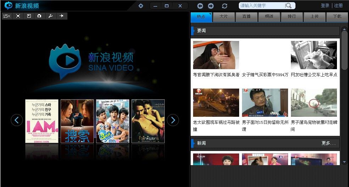Switch to the 大片 tab

click(x=224, y=17)
